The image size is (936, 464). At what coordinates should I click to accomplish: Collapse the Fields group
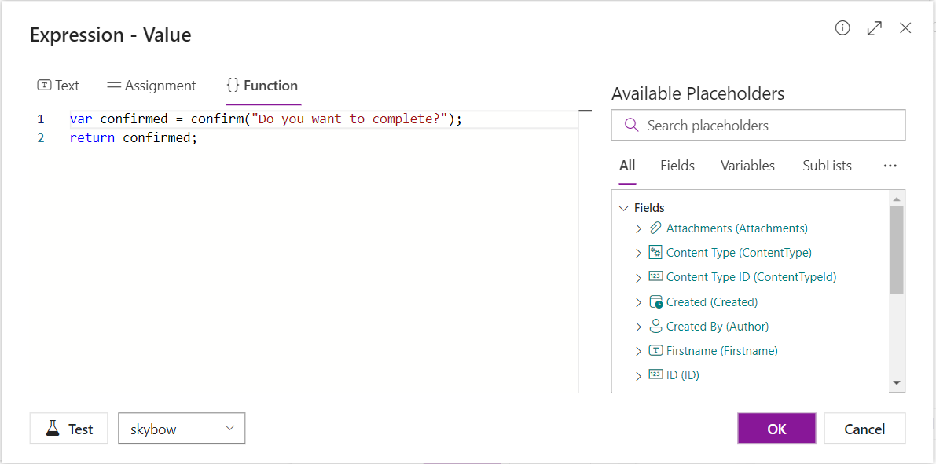[x=624, y=208]
